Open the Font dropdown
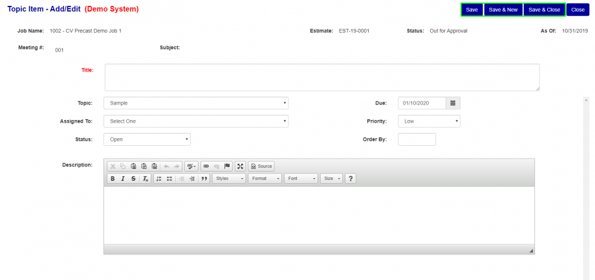The image size is (595, 280). [301, 179]
